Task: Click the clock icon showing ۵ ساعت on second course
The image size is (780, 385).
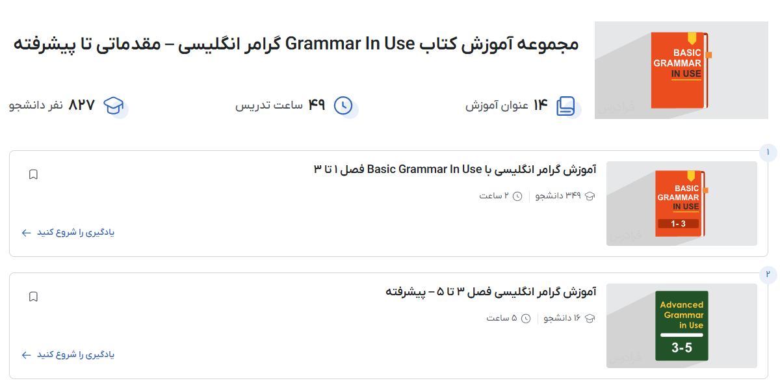Action: (526, 318)
